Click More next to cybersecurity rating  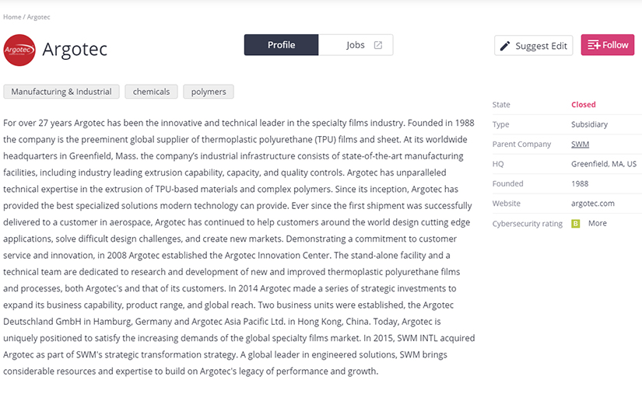[598, 224]
